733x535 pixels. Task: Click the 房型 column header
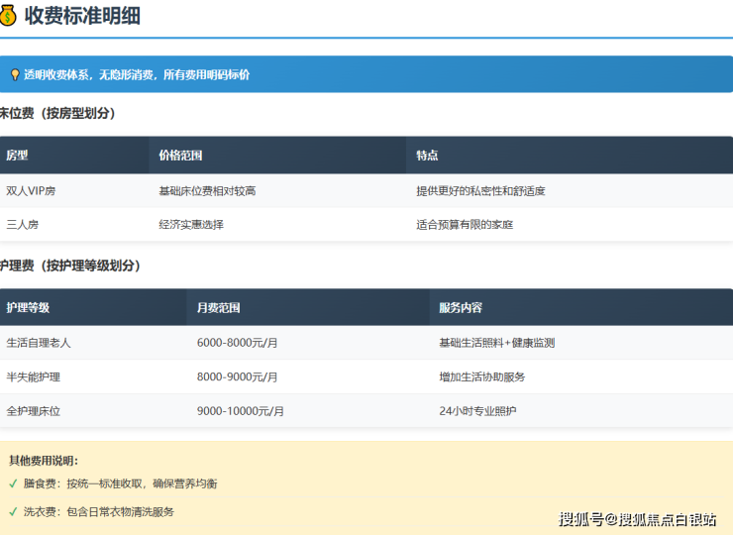pos(18,156)
